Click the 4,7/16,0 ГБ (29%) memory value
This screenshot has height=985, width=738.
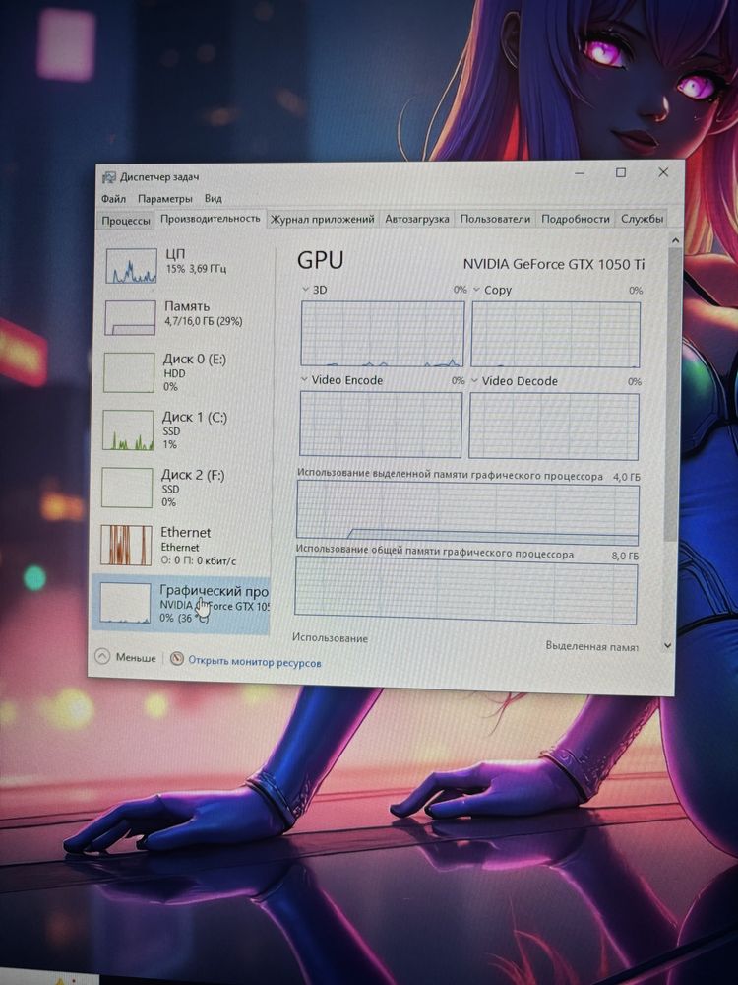204,321
